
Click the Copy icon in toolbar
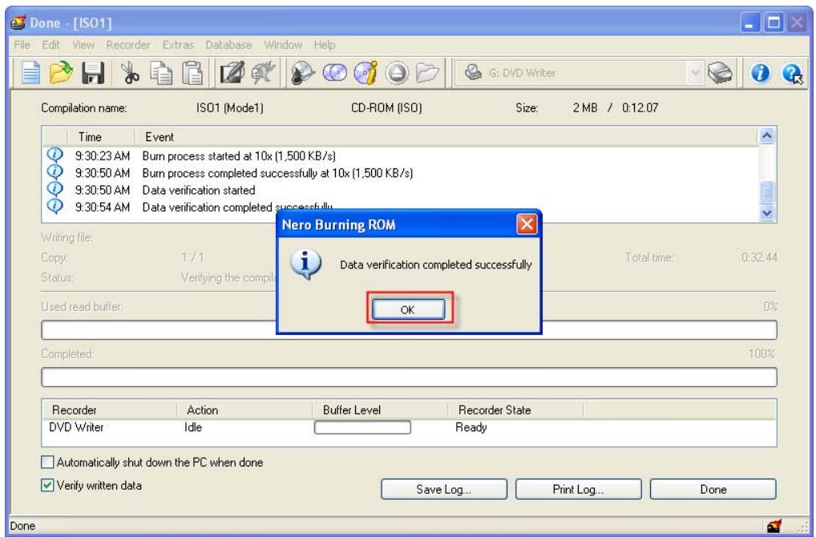[161, 73]
